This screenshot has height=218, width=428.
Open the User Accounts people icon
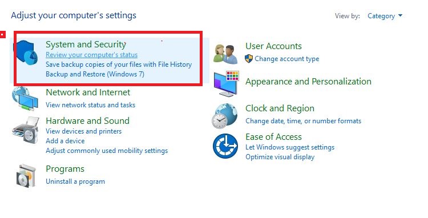tap(225, 54)
